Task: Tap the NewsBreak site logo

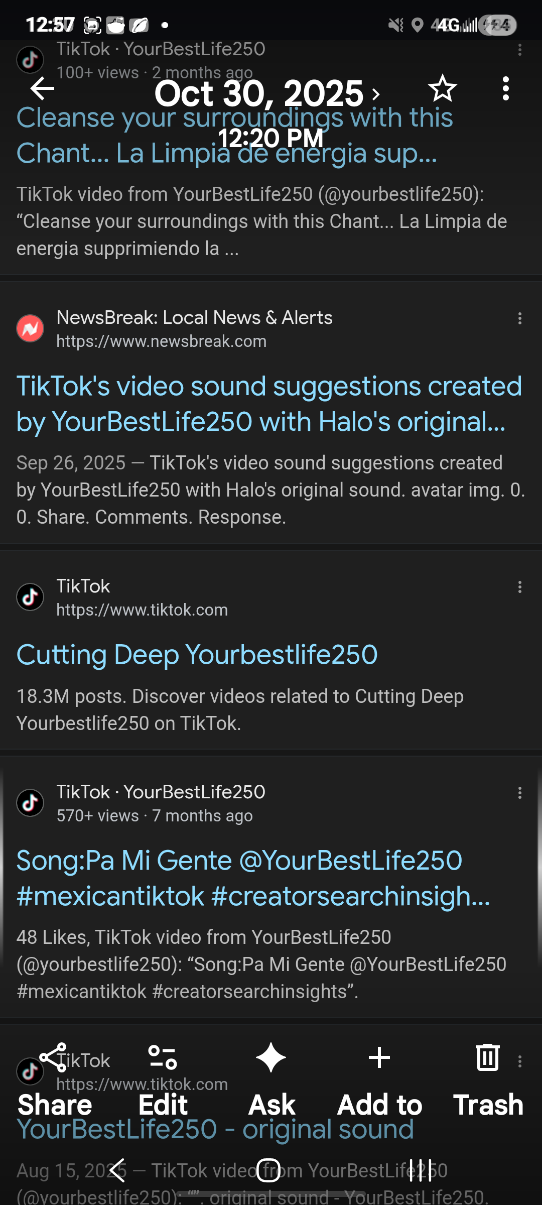Action: [30, 328]
